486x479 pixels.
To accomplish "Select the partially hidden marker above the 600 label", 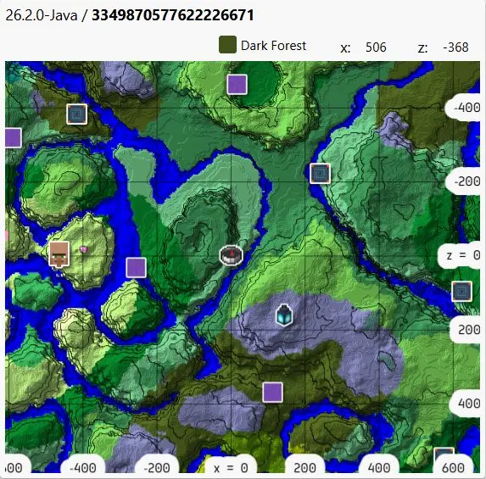I will (x=444, y=454).
